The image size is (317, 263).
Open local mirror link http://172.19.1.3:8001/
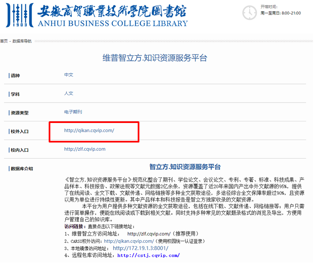click(141, 248)
